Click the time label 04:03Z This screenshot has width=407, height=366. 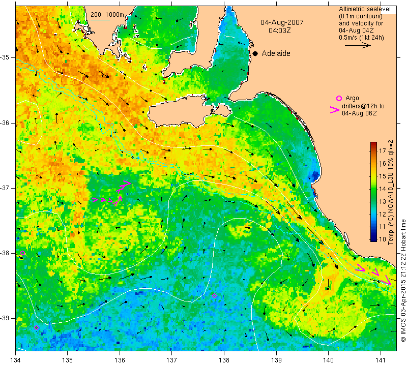click(x=279, y=30)
